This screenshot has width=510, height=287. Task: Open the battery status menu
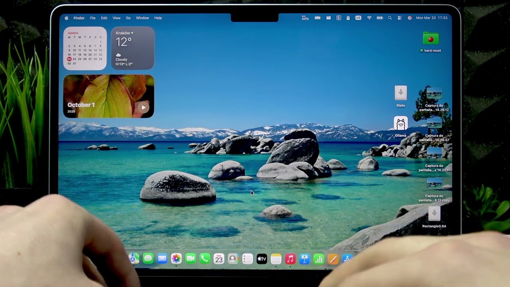(x=380, y=18)
